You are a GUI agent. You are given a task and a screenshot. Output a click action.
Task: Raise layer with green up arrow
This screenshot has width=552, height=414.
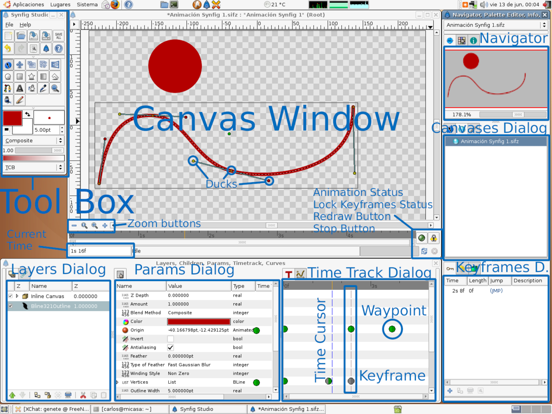(12, 395)
